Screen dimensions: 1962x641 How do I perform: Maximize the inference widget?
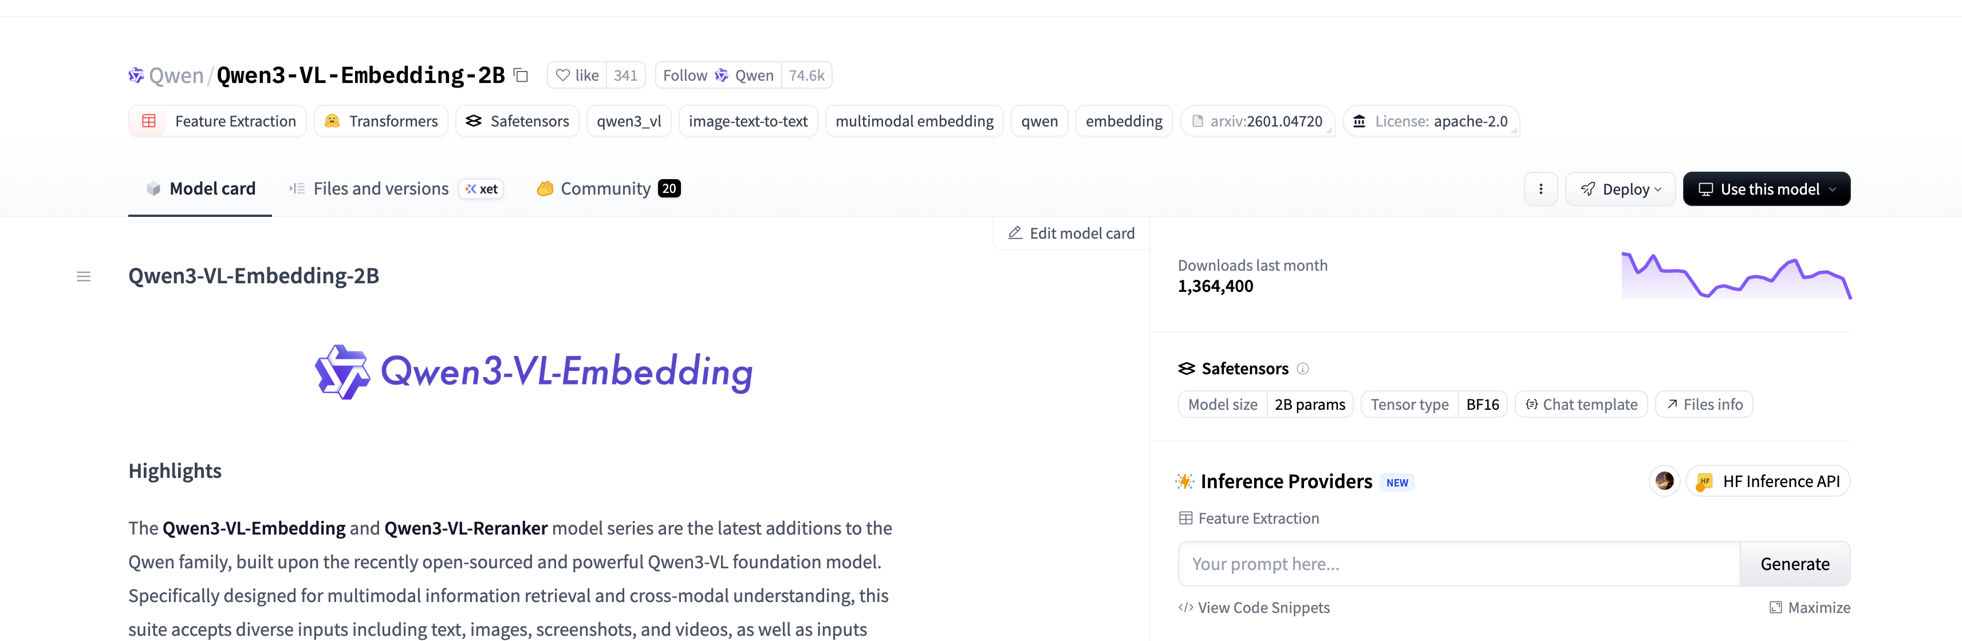1809,607
